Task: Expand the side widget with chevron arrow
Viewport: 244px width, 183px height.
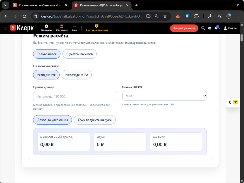Action: (230, 102)
